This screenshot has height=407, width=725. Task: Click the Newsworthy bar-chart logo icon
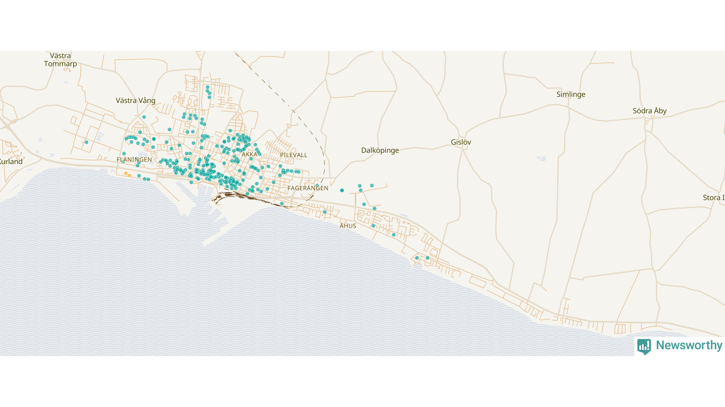(x=644, y=346)
